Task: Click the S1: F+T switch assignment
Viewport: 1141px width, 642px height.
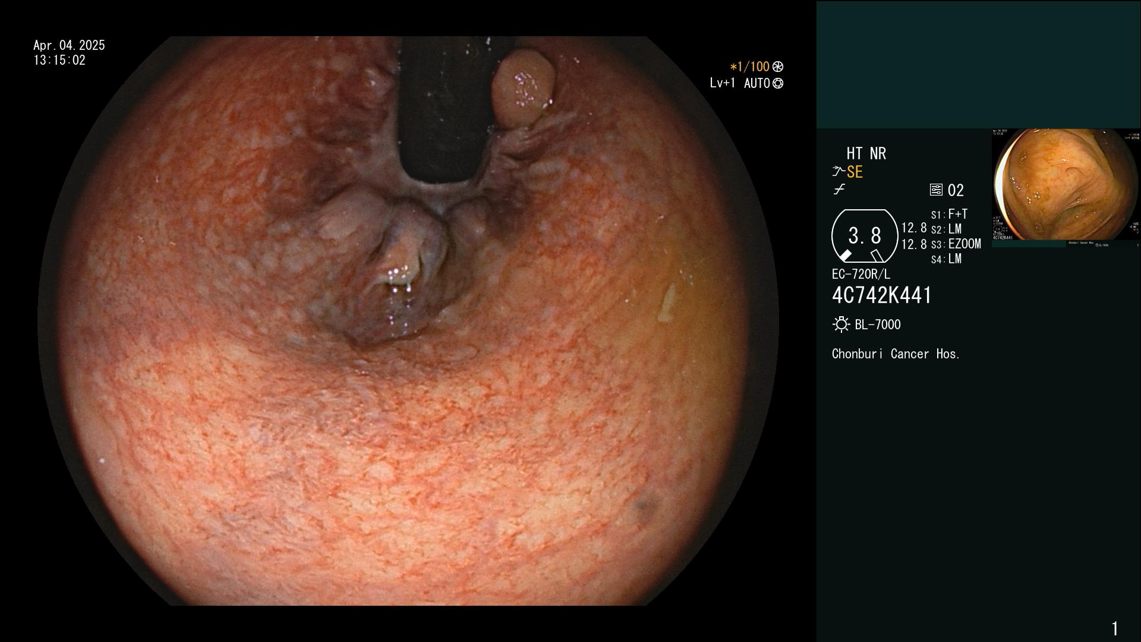Action: coord(949,214)
